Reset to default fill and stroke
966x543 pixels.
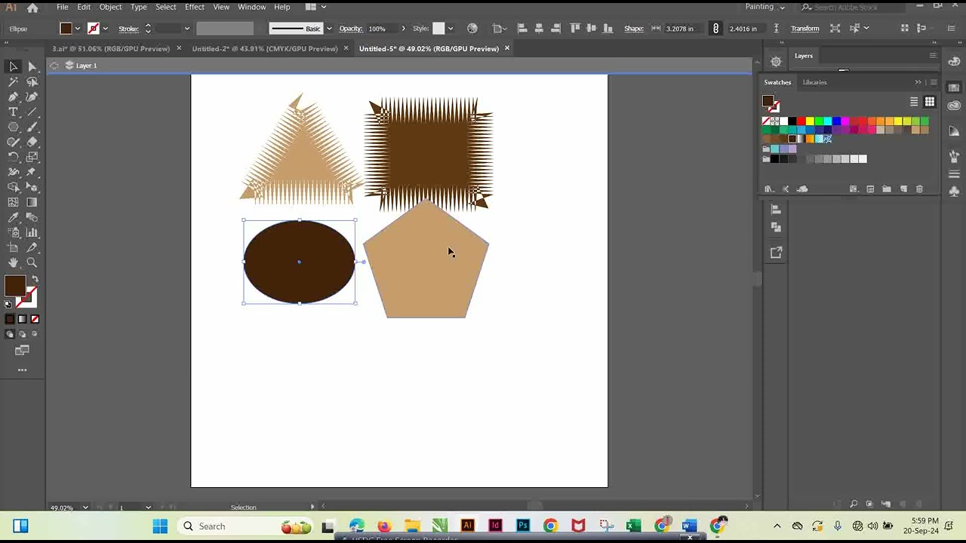click(x=8, y=304)
